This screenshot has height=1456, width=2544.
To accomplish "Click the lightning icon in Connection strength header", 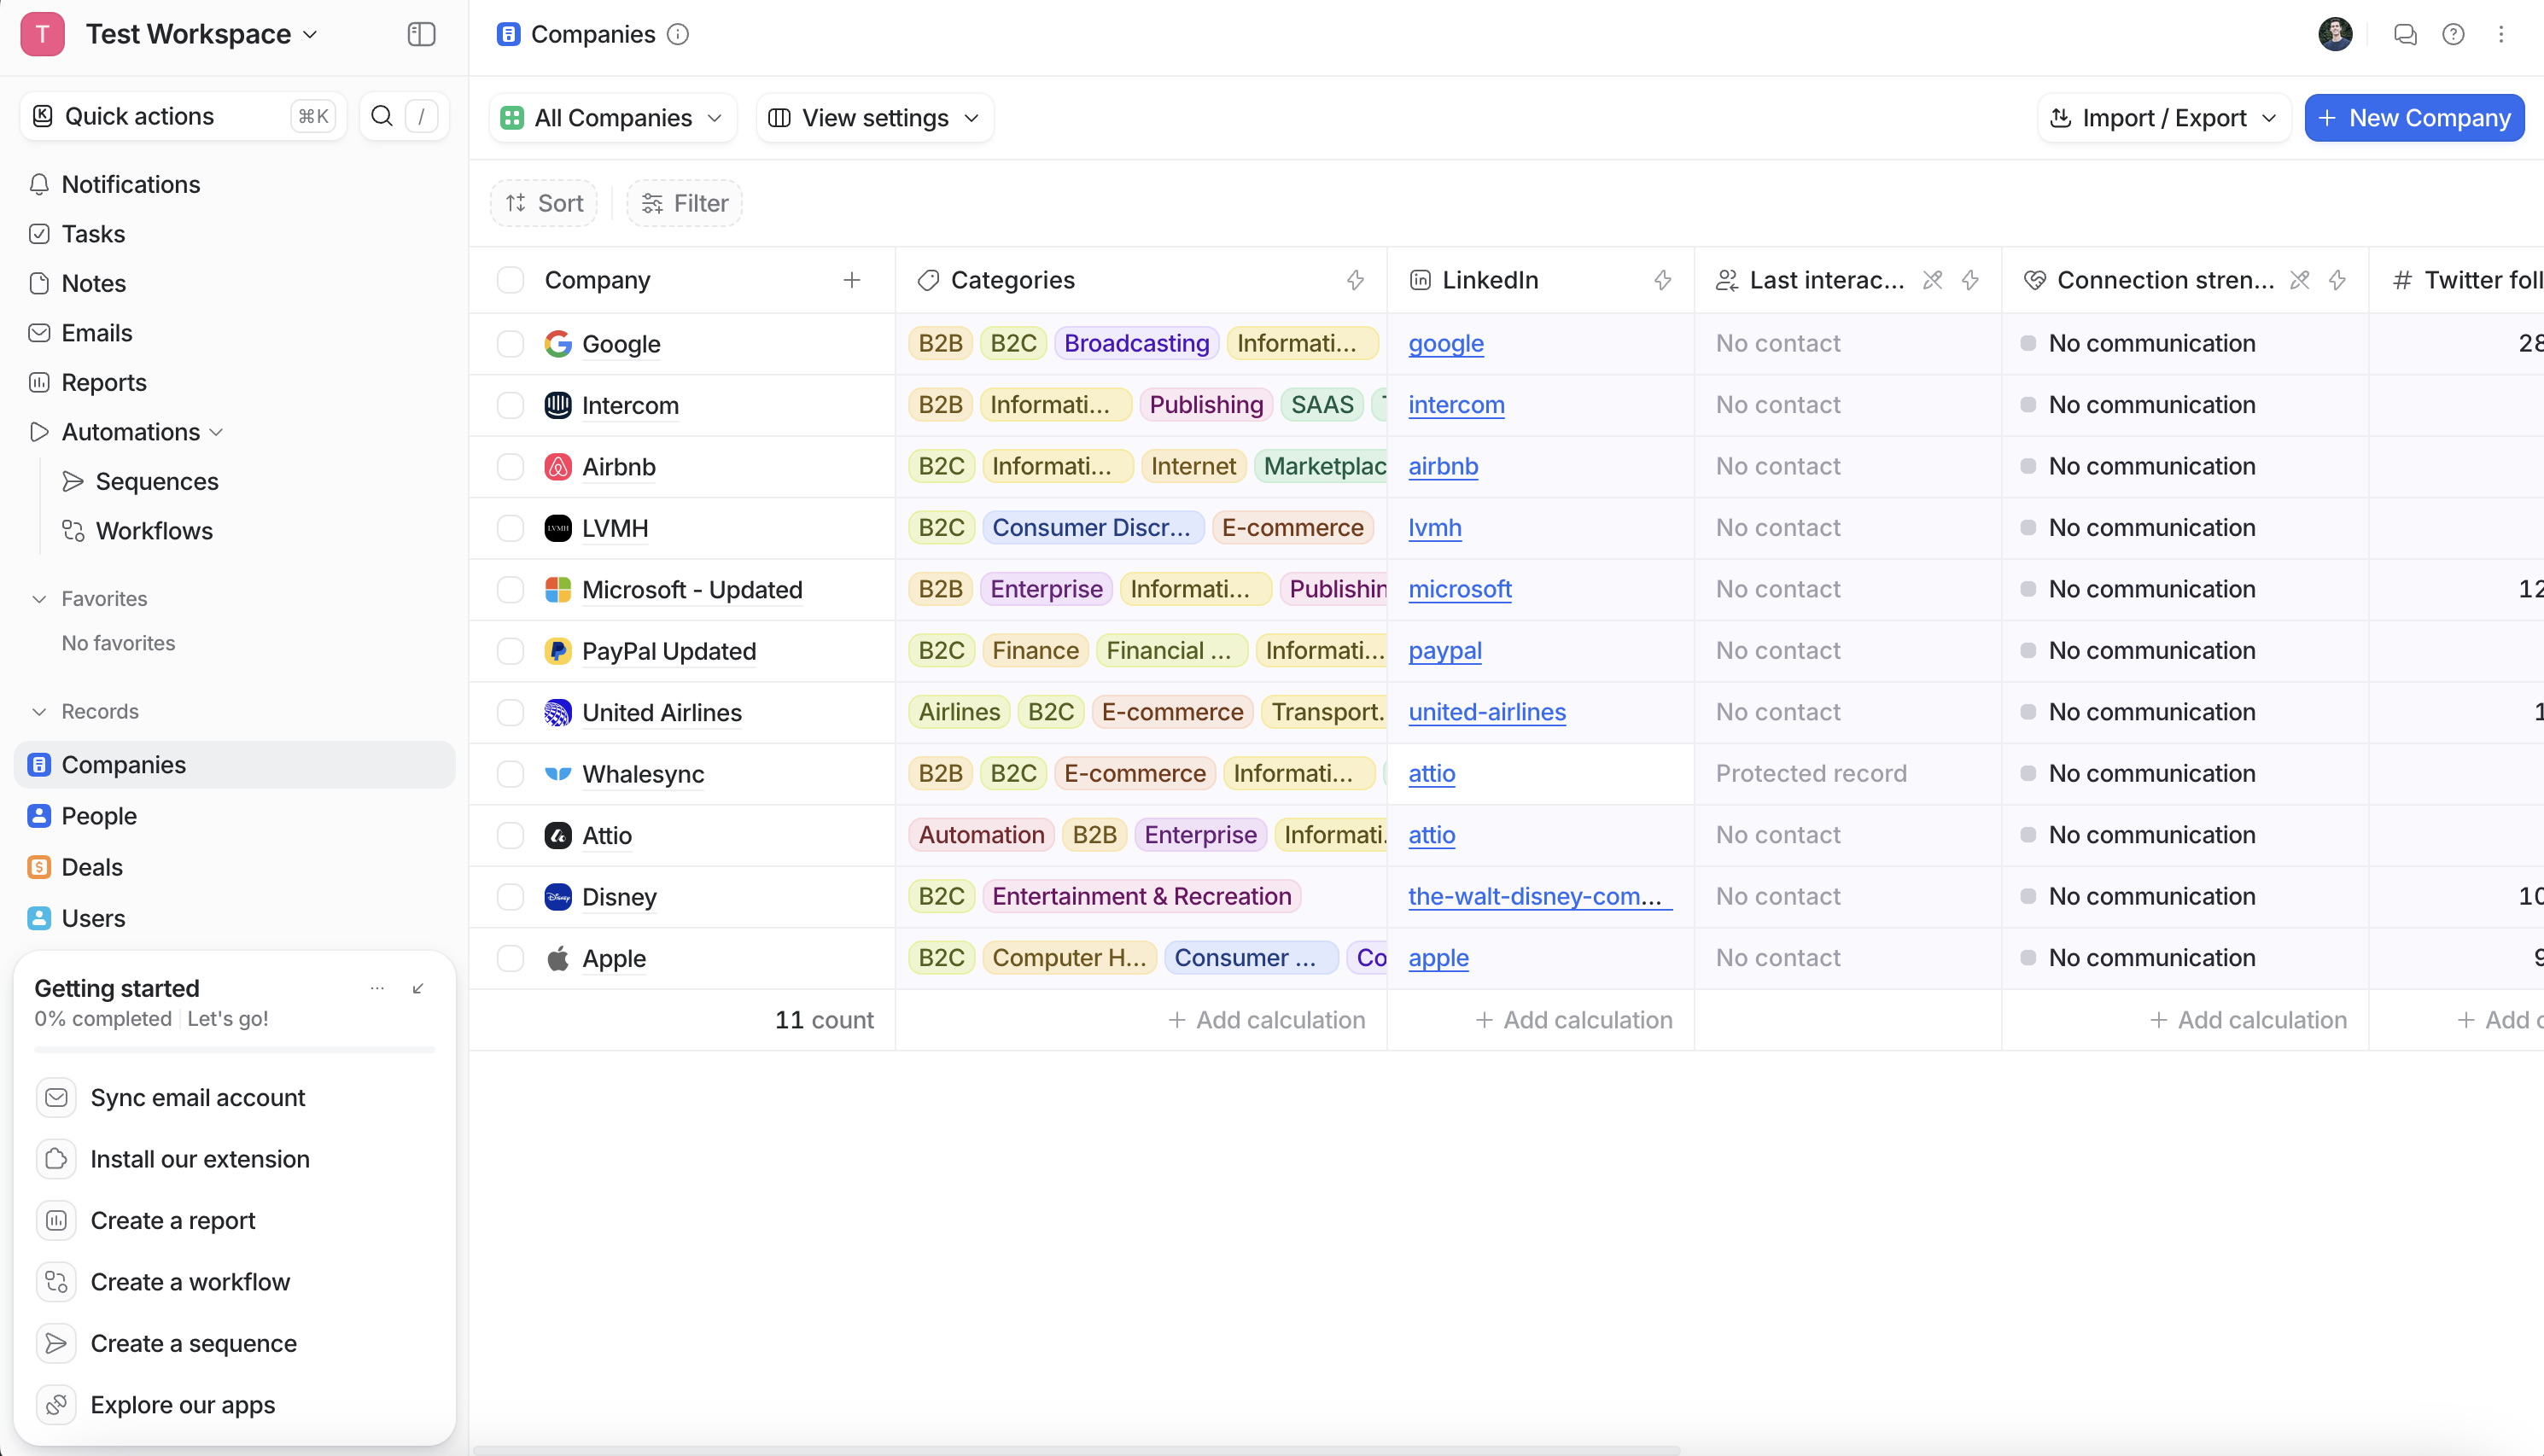I will tap(2337, 280).
